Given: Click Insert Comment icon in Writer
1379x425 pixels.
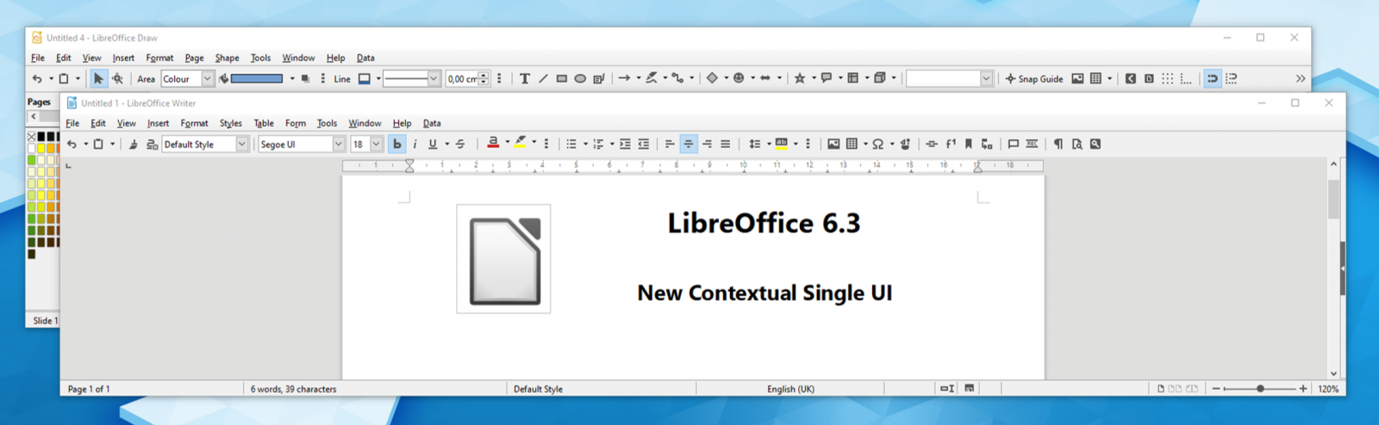Looking at the screenshot, I should (1014, 144).
